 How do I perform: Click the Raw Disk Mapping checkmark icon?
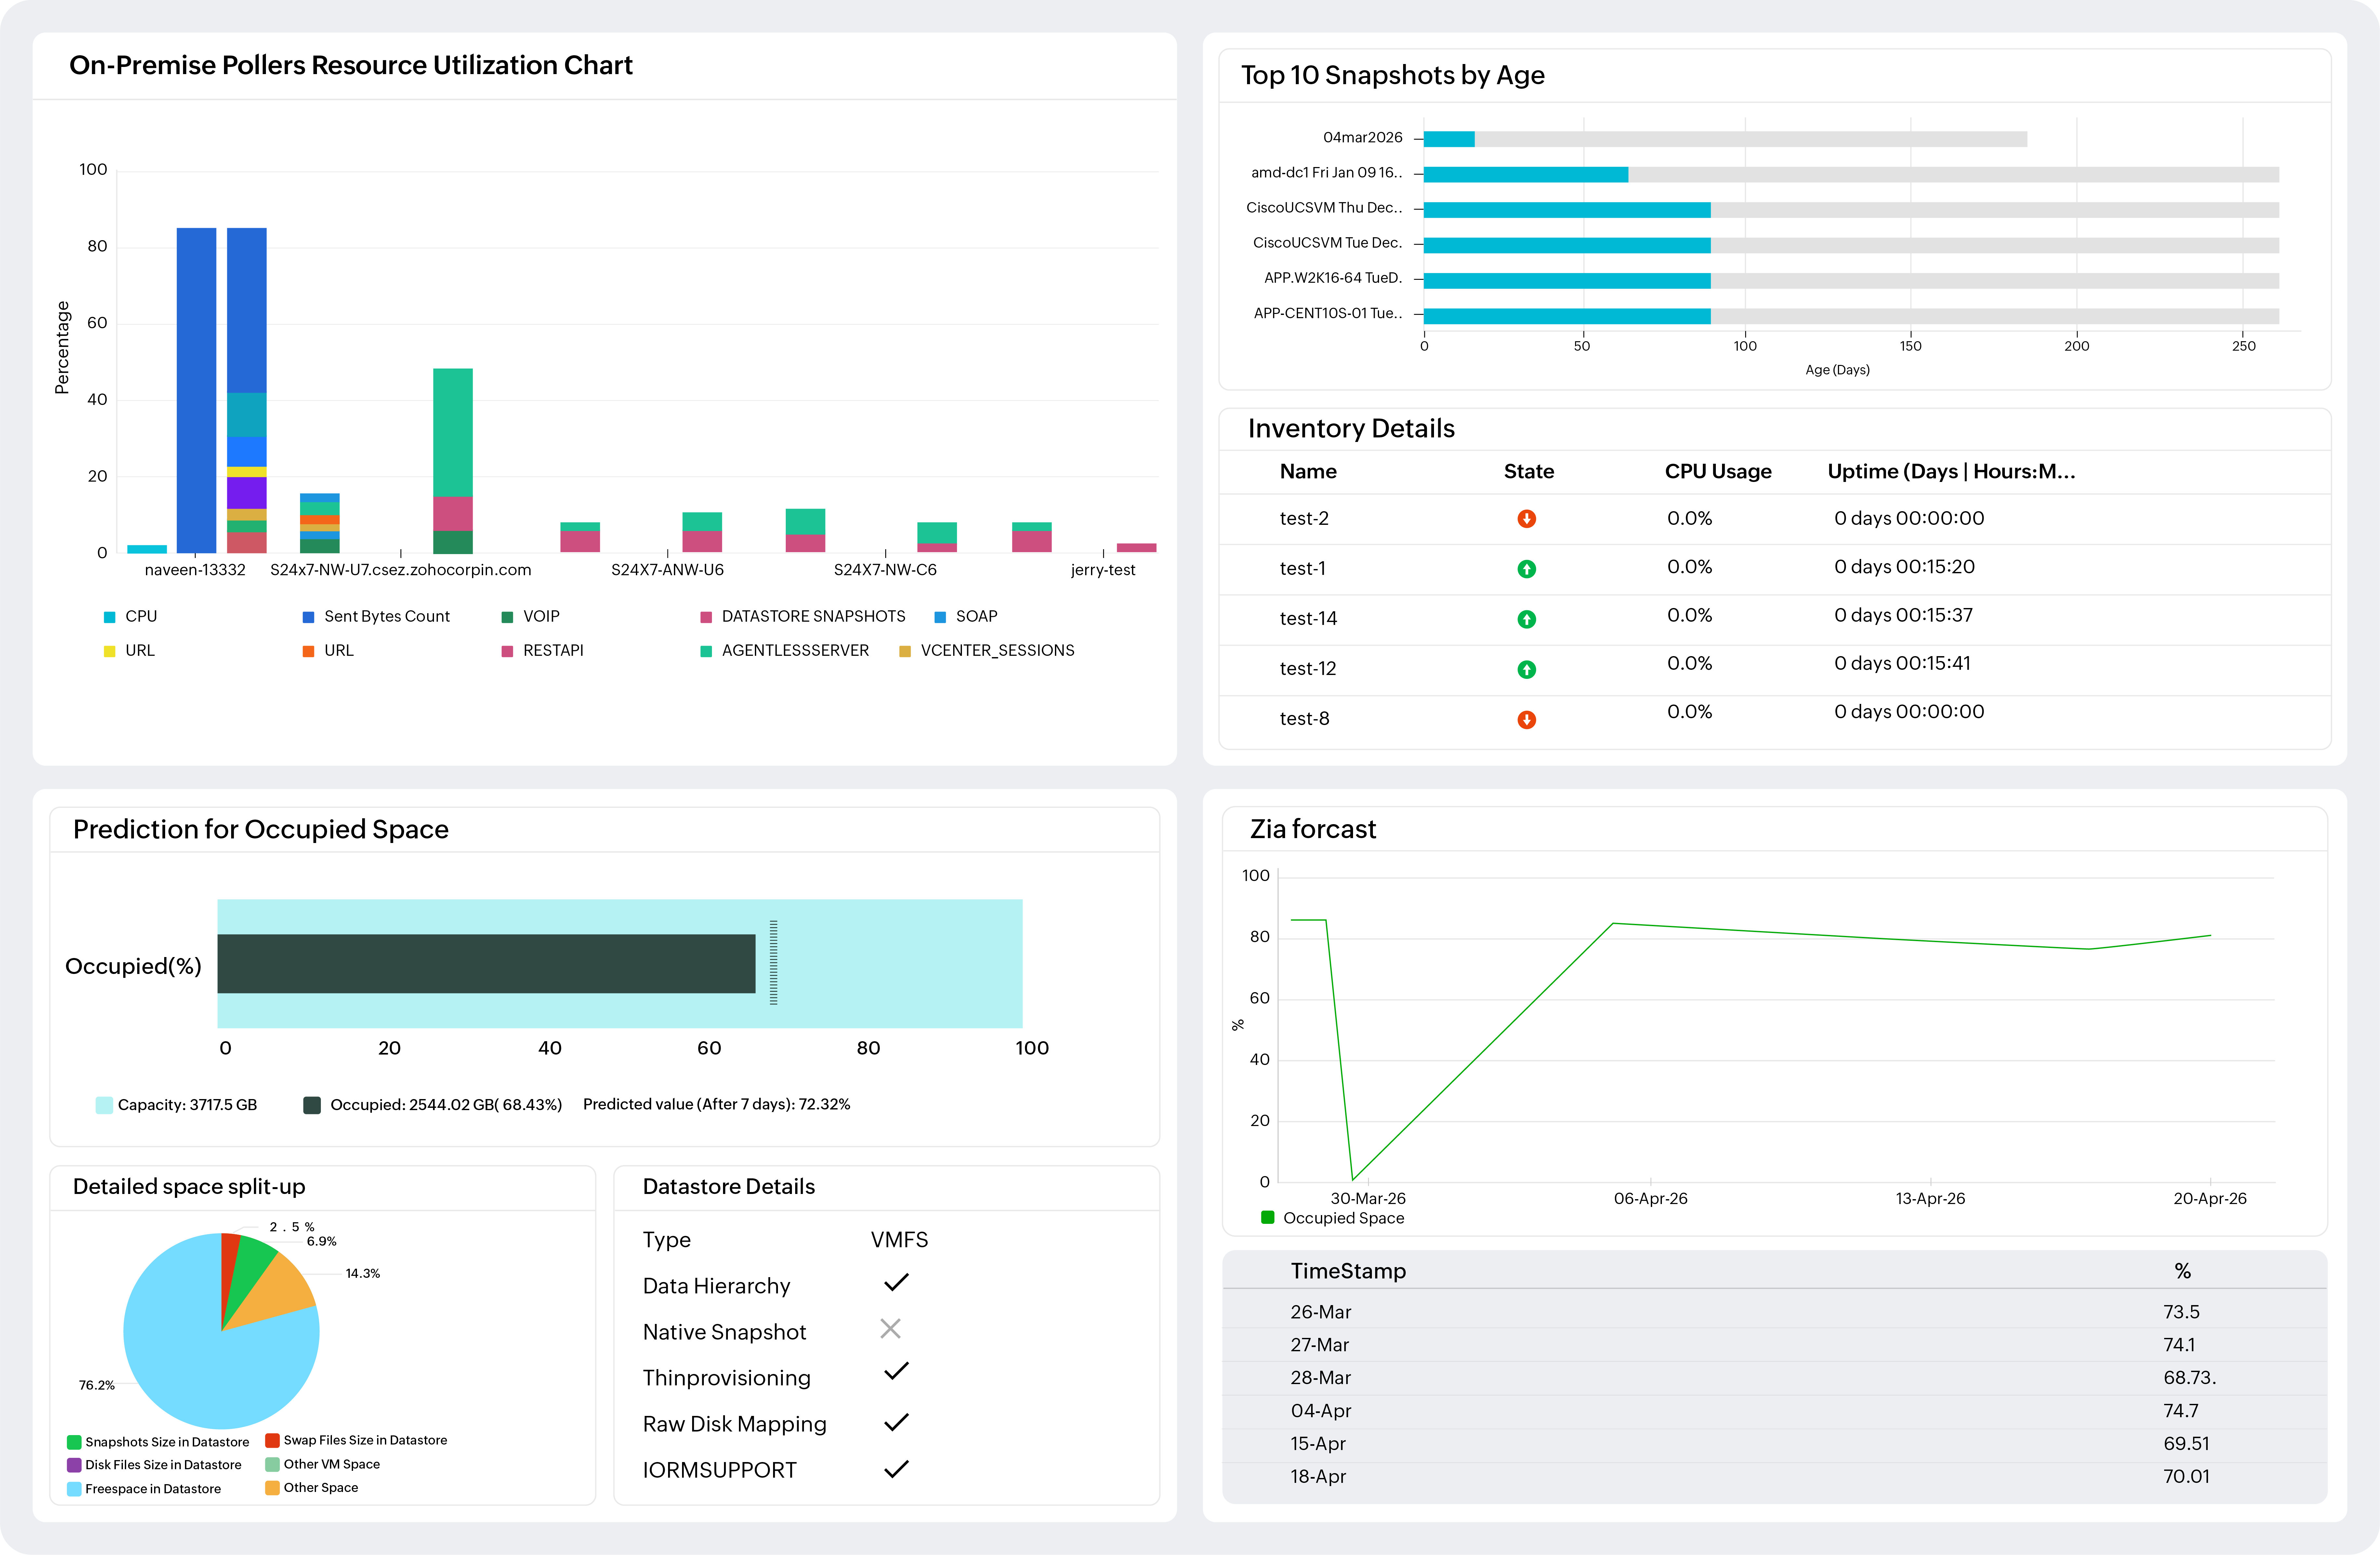[896, 1422]
